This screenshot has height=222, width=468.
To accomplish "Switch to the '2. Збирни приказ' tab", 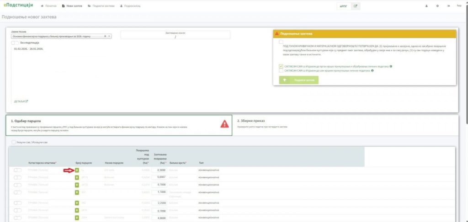I will click(251, 121).
